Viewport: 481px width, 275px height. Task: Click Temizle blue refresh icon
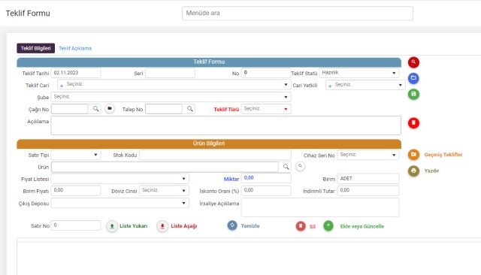click(232, 225)
